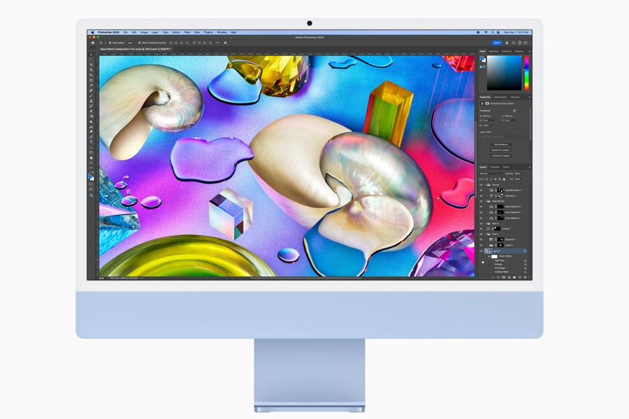Open the Help question mark icon
Screen dimensions: 629x419
(x=519, y=43)
